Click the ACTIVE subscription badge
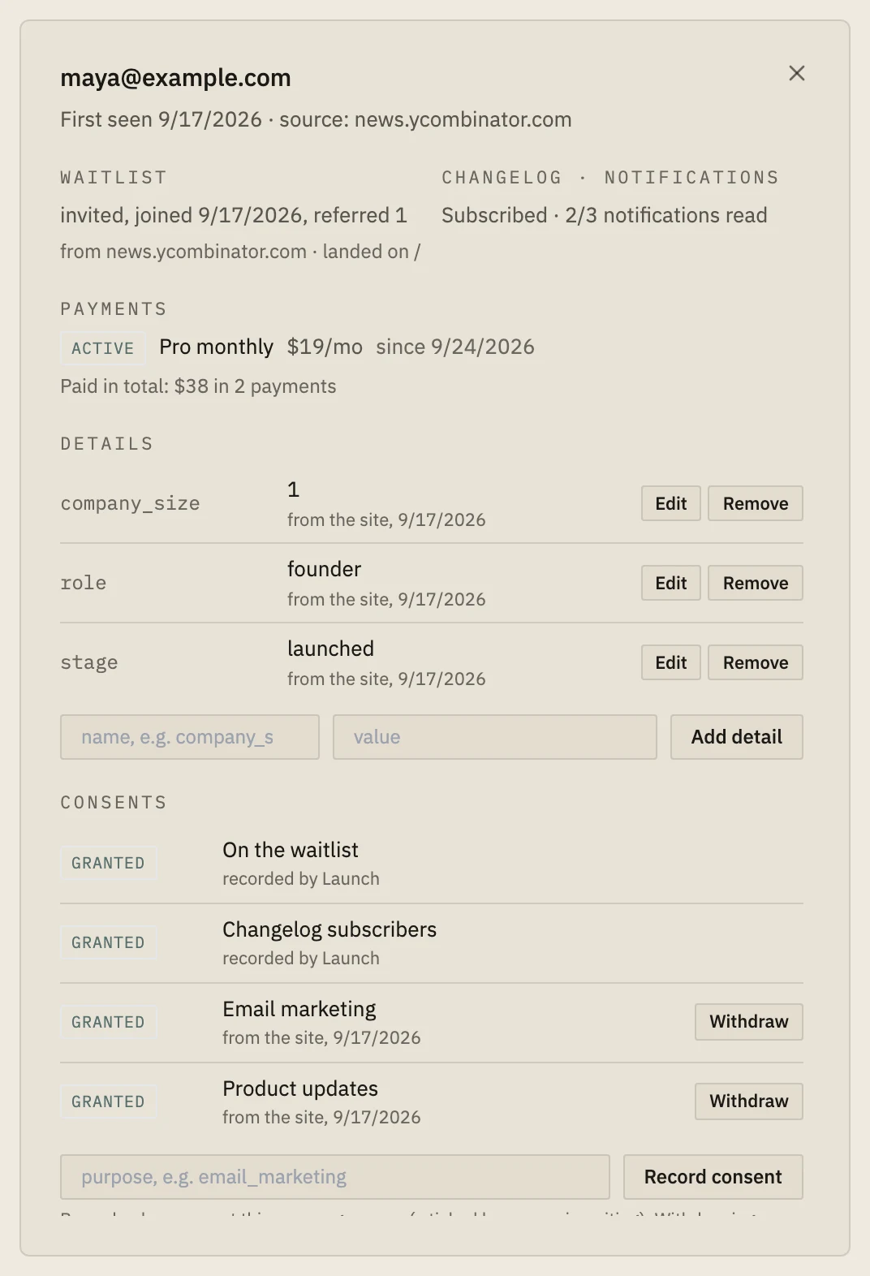 pos(103,348)
